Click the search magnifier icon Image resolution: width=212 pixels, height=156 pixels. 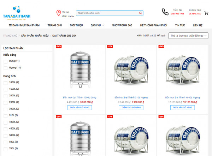click(x=140, y=13)
